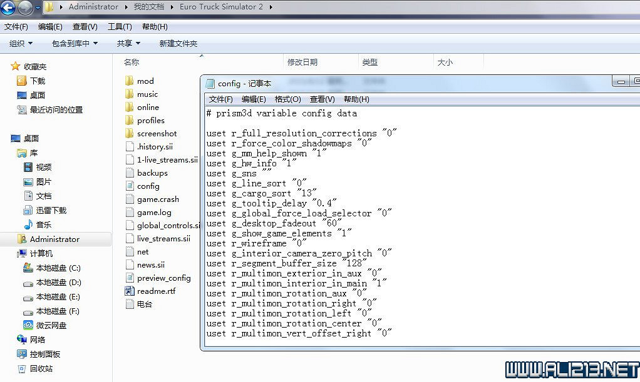The width and height of the screenshot is (640, 382).
Task: Click the 回收站 recycle bin icon
Action: 22,368
